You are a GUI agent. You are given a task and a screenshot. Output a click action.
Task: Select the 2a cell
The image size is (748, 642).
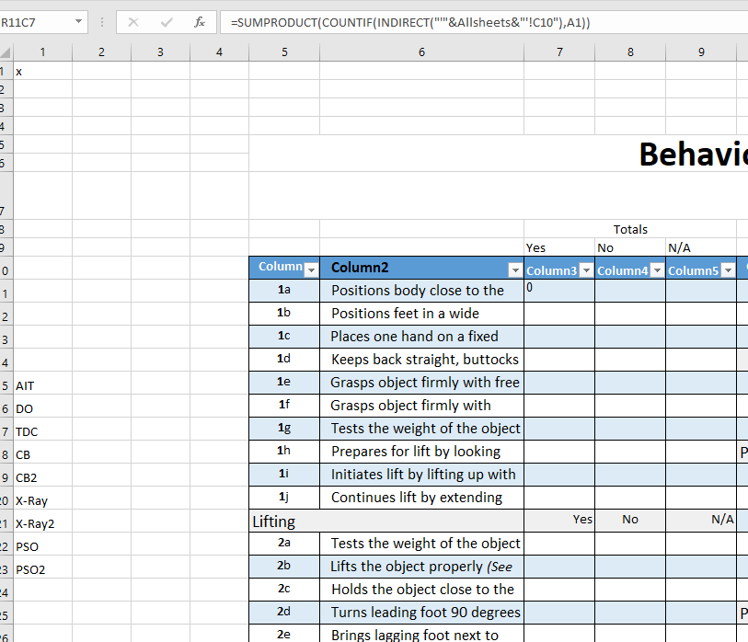[x=284, y=544]
